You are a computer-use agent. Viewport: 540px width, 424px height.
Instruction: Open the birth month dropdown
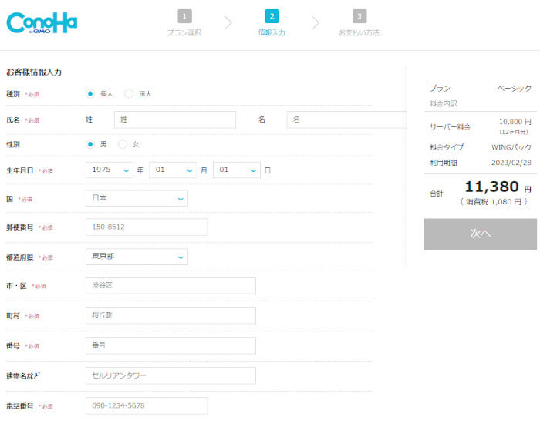173,170
